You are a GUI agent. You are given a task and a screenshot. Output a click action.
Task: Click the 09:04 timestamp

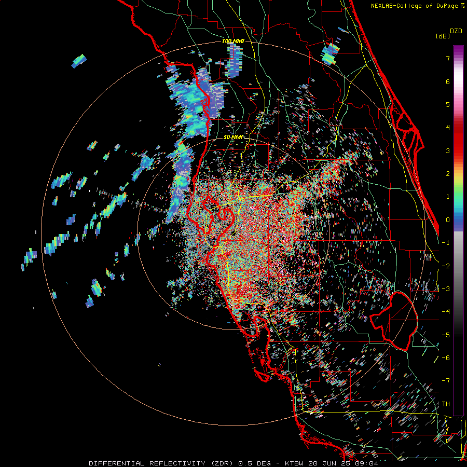[367, 463]
